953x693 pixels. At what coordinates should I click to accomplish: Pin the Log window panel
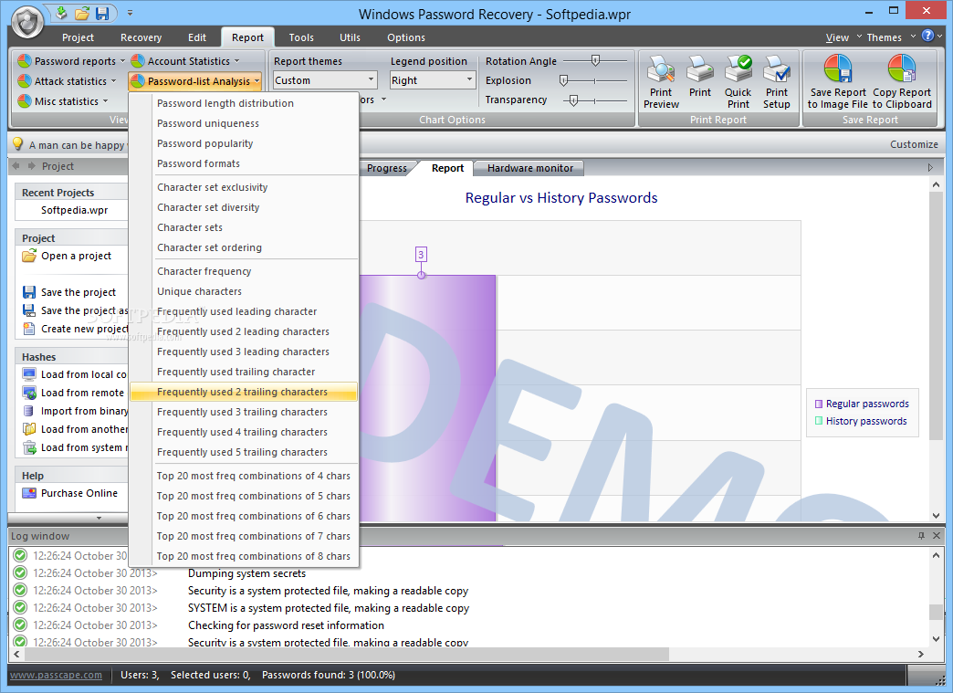point(921,536)
